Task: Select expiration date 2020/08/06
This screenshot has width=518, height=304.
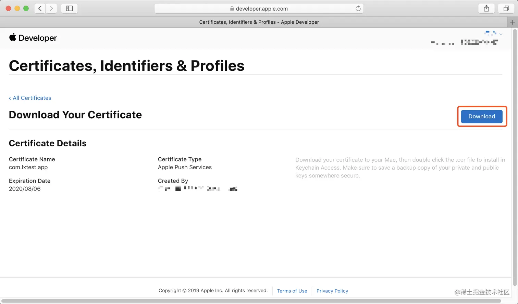Action: 25,189
